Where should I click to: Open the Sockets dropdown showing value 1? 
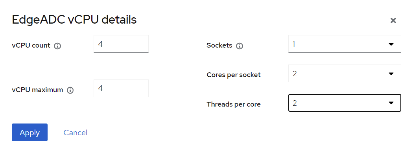coord(345,44)
